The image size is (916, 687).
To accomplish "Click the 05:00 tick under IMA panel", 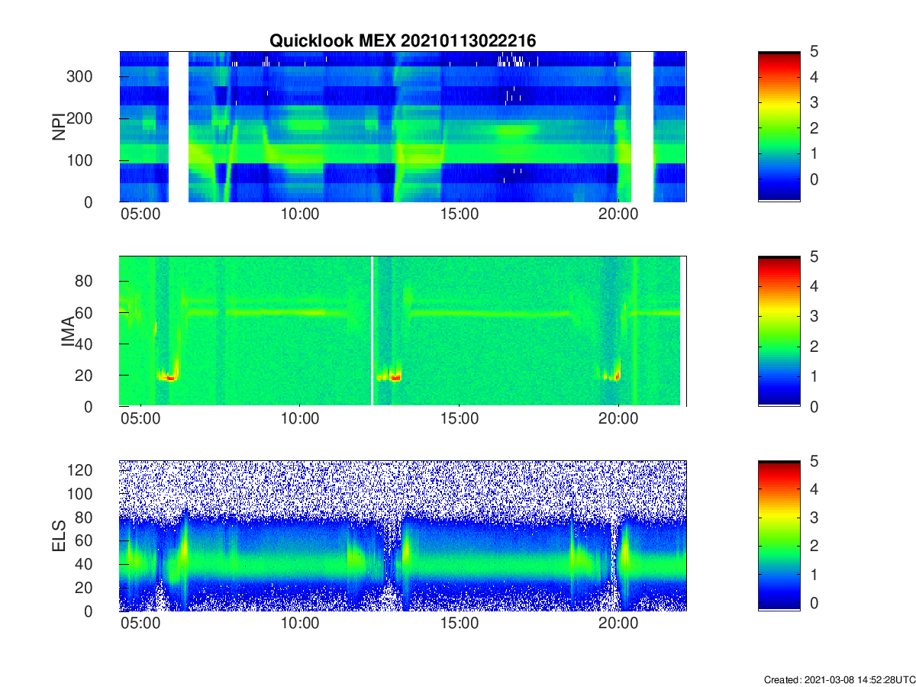I will 140,419.
